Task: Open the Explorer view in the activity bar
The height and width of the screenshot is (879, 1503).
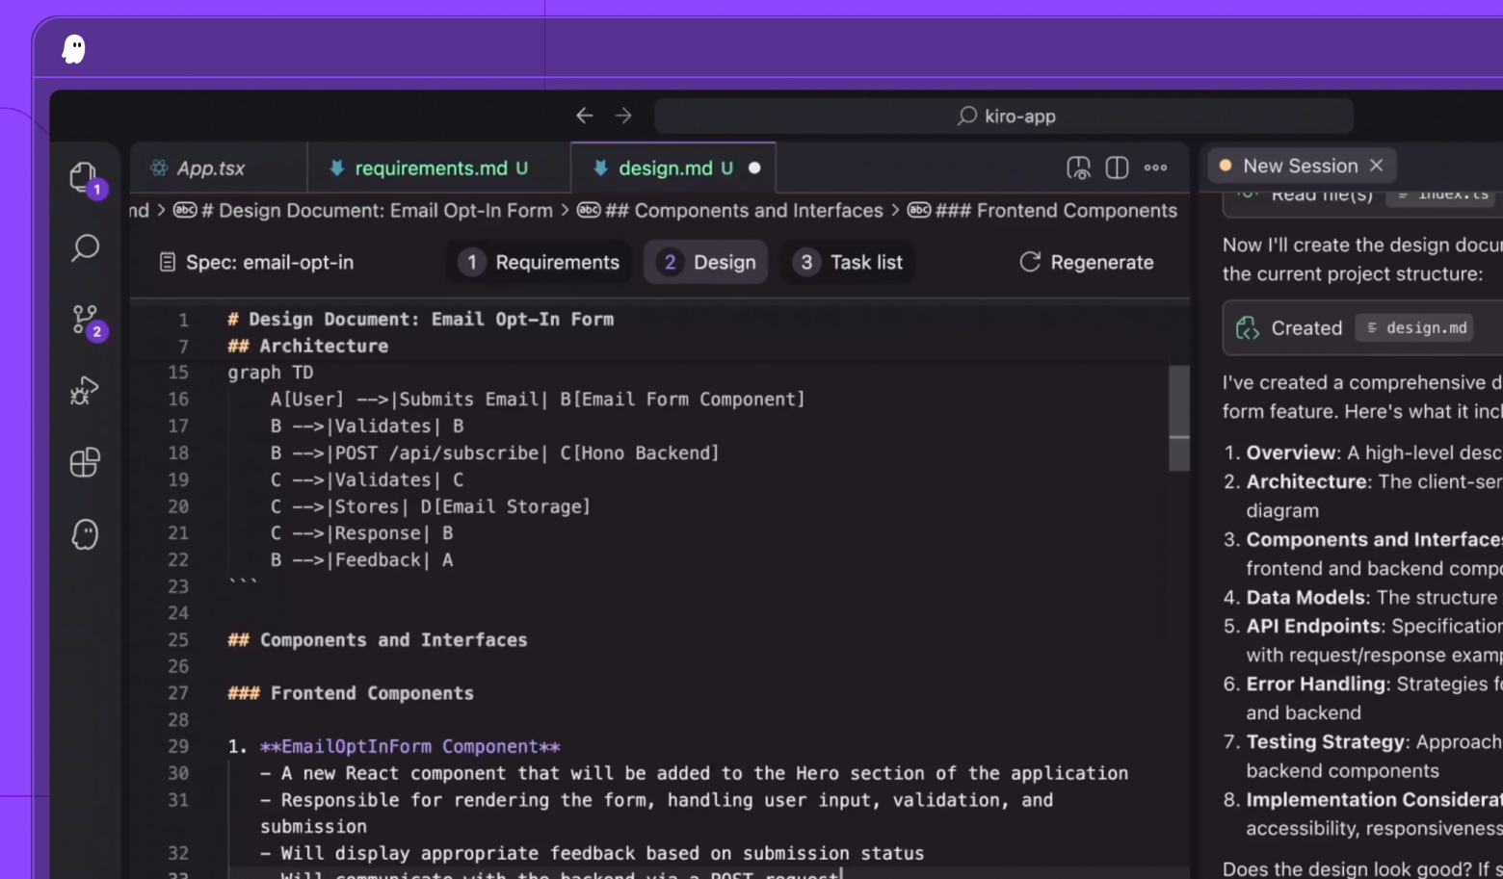Action: pyautogui.click(x=85, y=178)
